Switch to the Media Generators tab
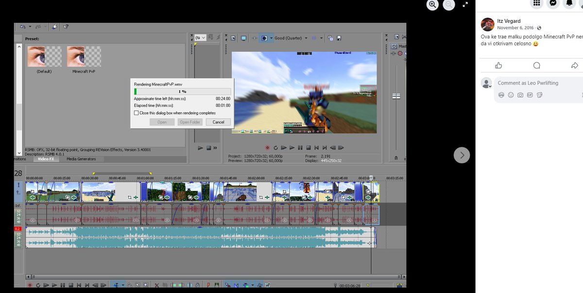 [81, 159]
